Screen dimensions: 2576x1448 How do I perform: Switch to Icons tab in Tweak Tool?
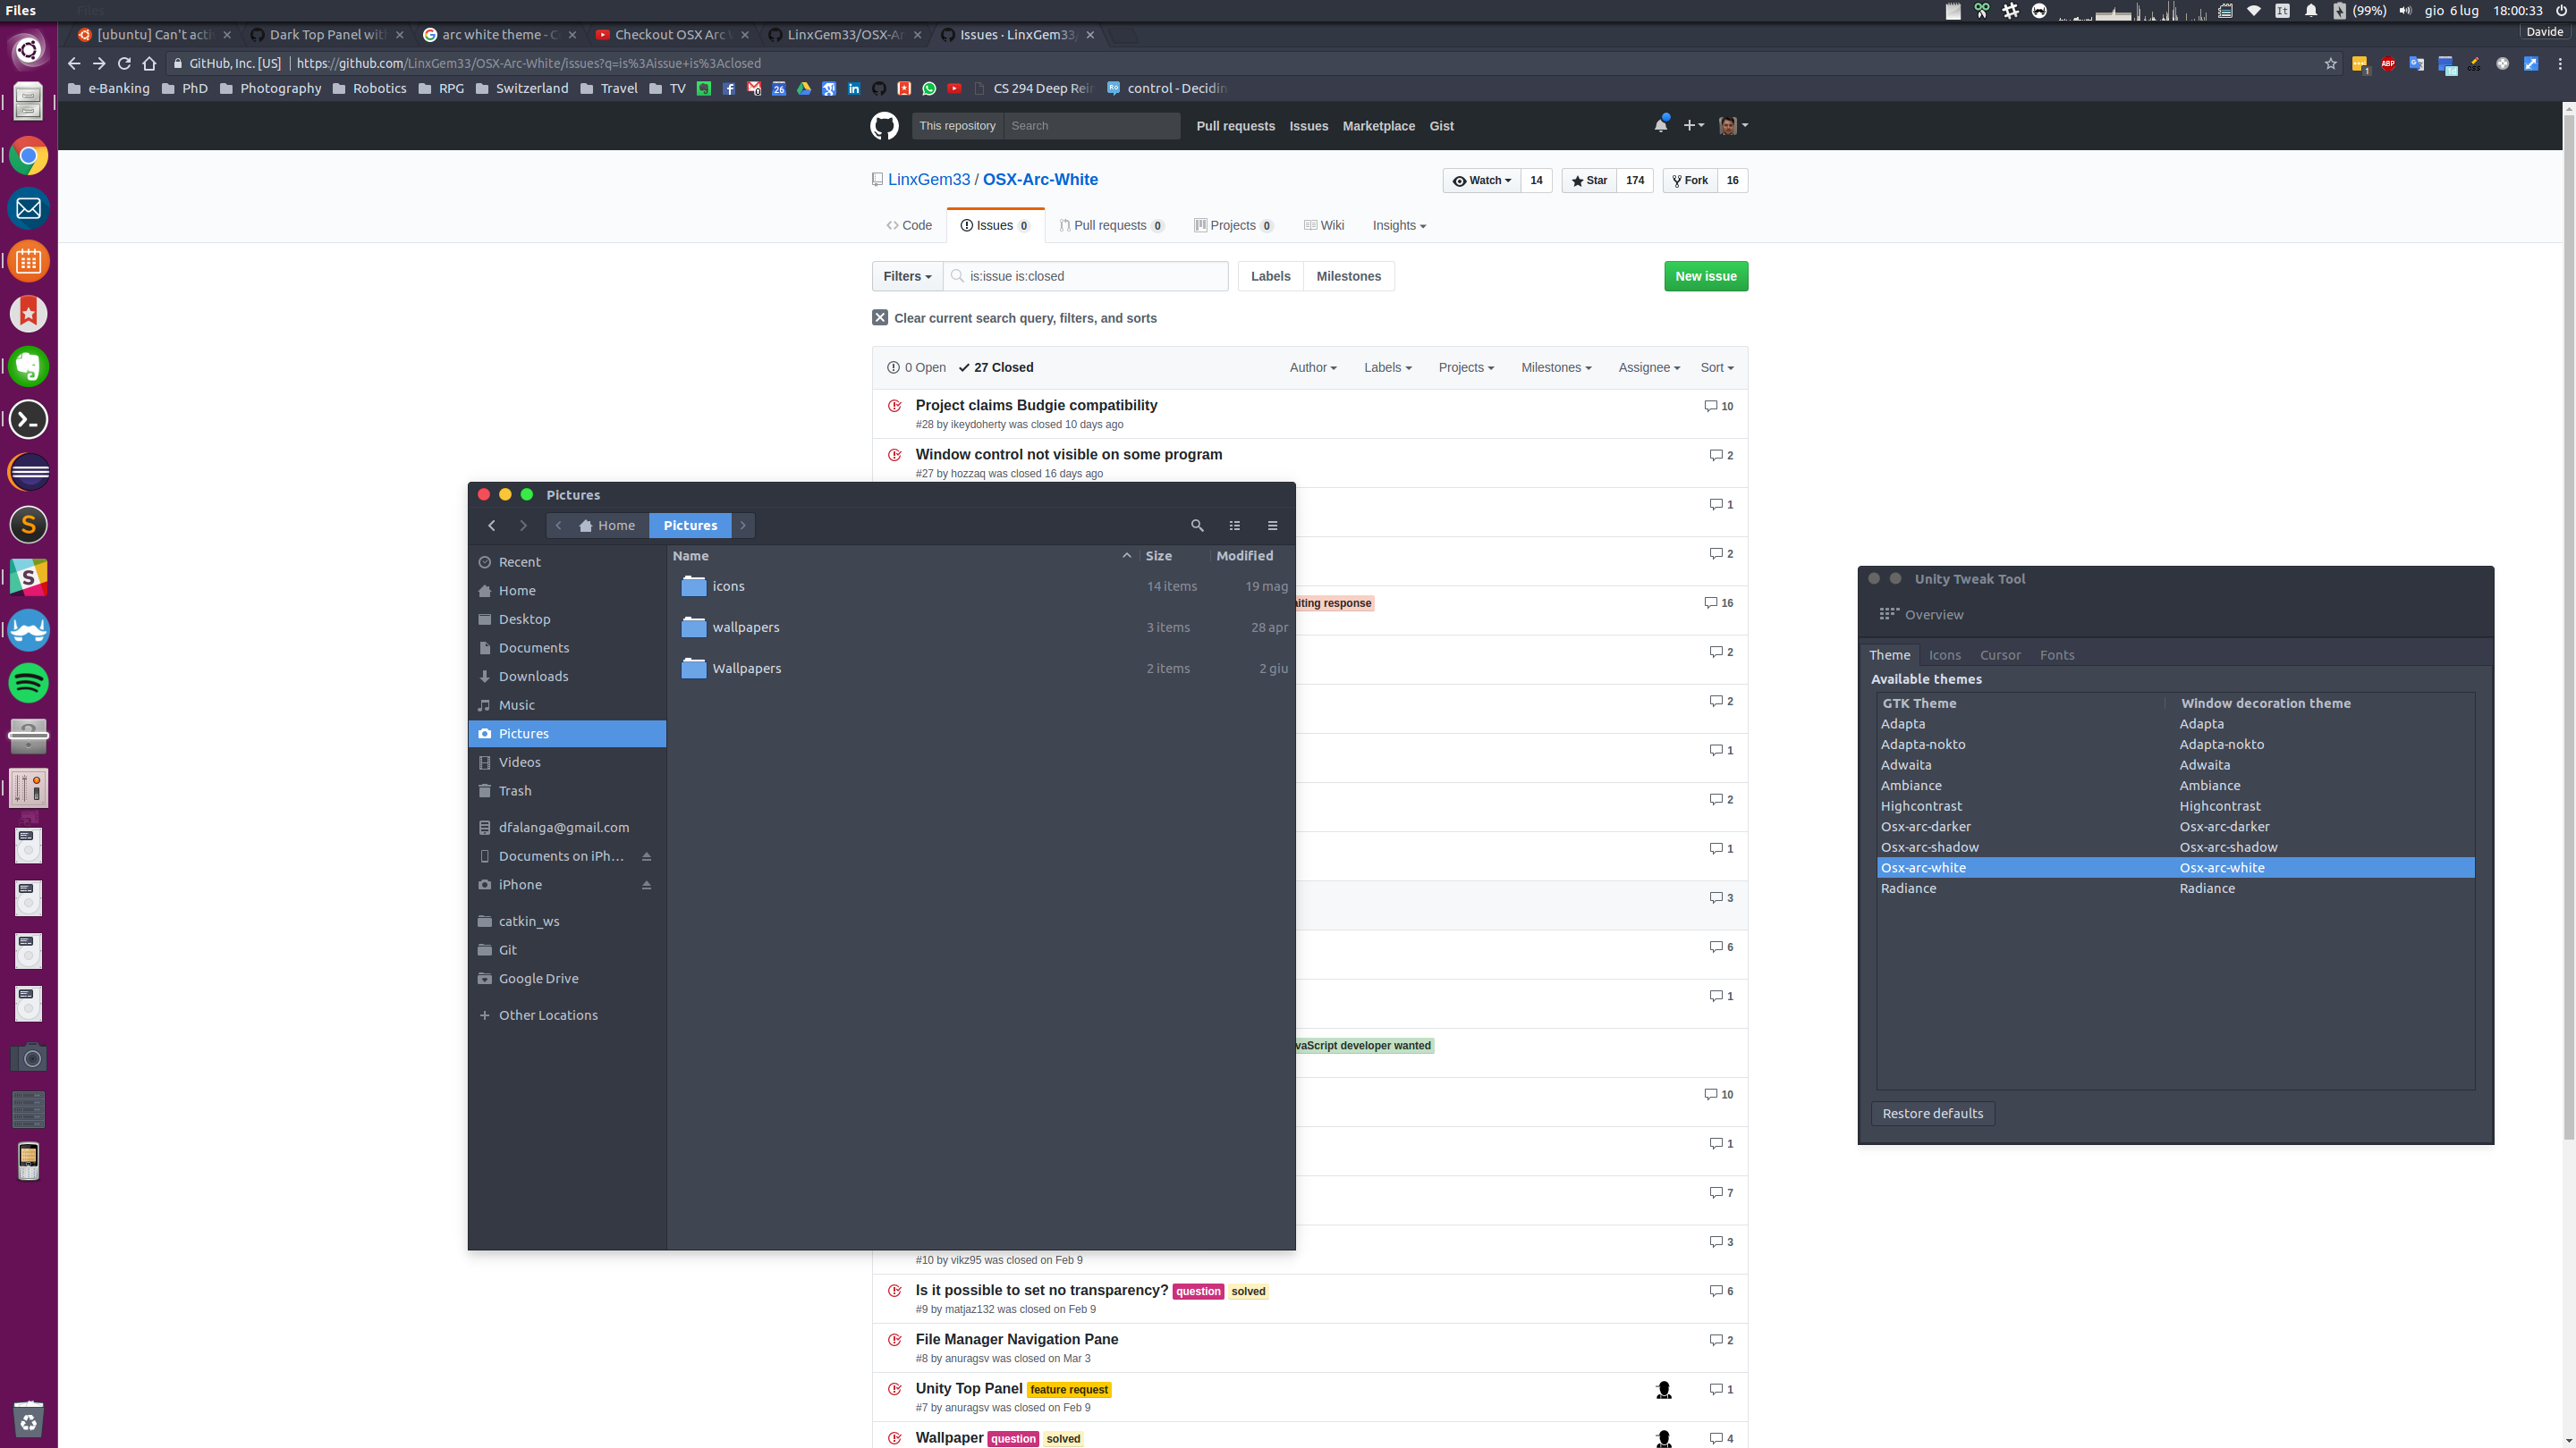tap(1944, 655)
